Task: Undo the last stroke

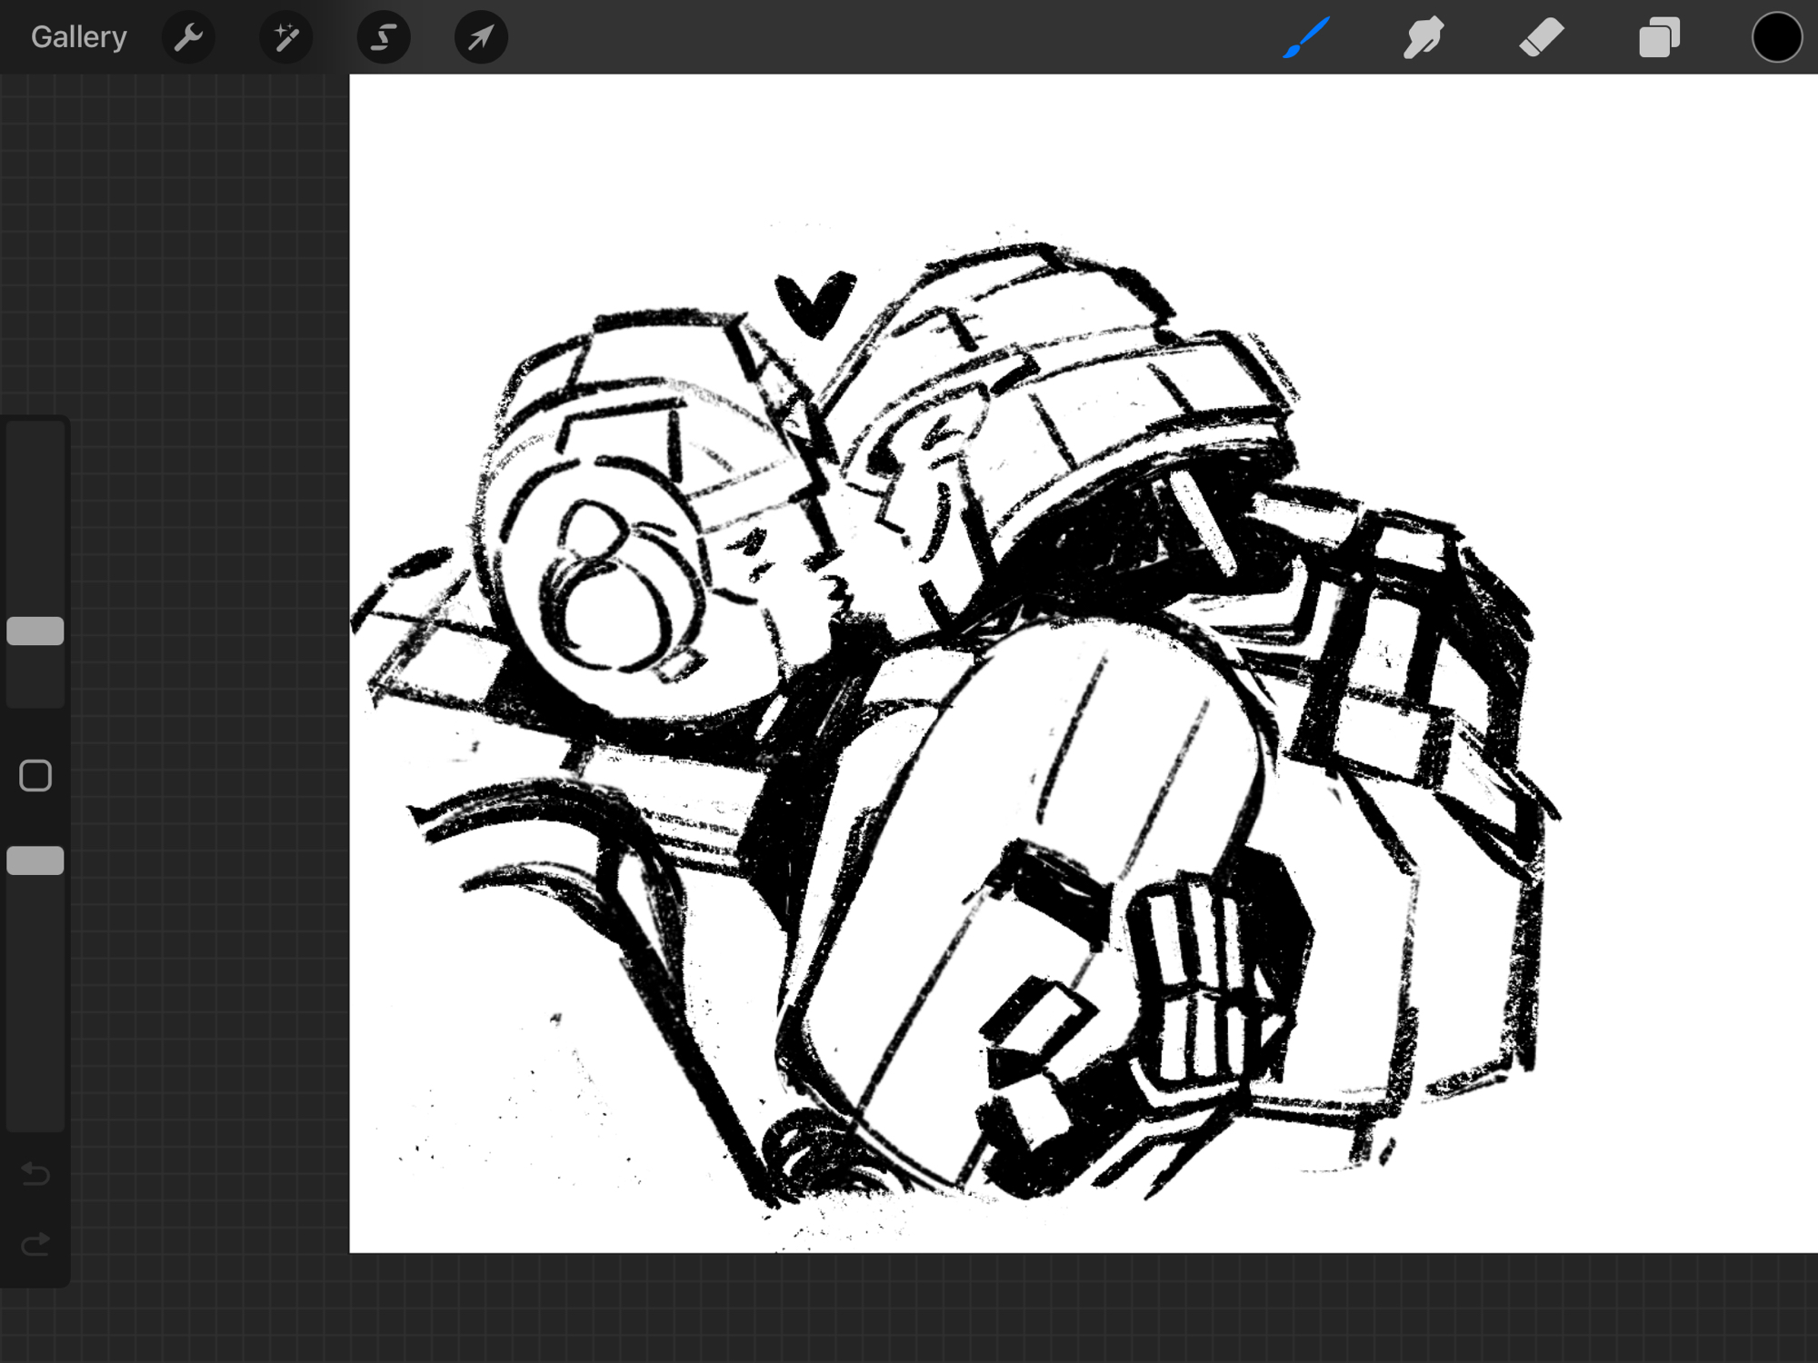Action: point(35,1174)
